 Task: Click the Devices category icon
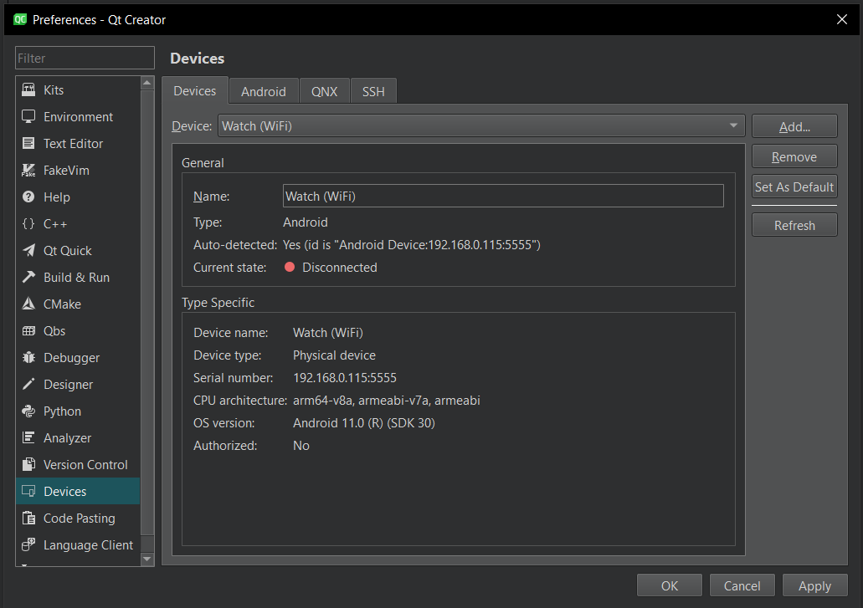coord(28,492)
